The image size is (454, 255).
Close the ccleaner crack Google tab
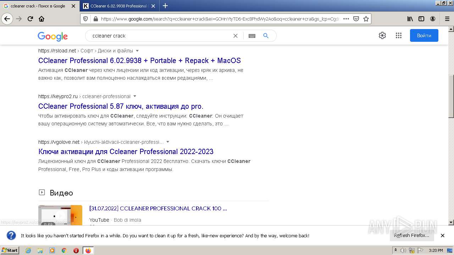(73, 6)
